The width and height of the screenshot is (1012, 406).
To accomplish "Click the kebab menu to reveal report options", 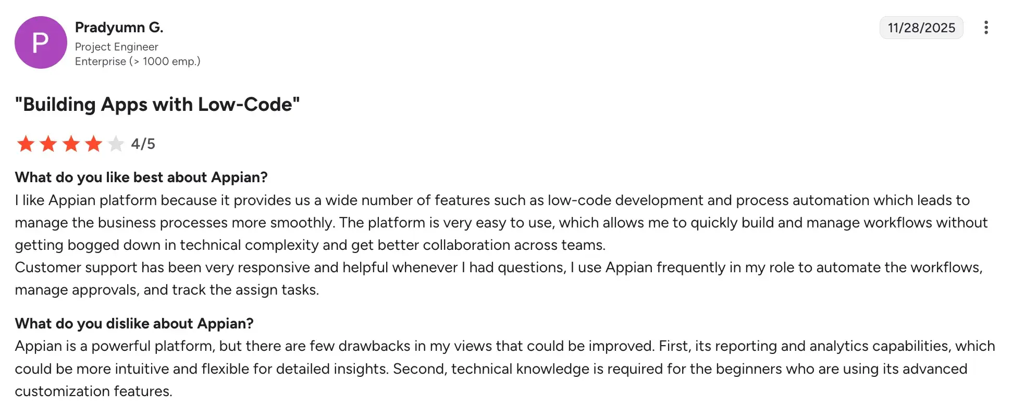I will pyautogui.click(x=986, y=28).
